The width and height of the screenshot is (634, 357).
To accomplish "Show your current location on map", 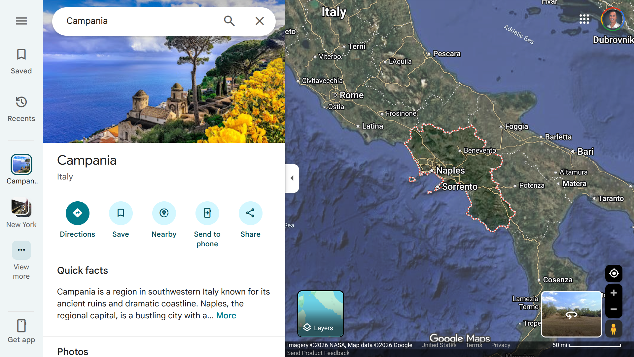I will click(x=614, y=273).
